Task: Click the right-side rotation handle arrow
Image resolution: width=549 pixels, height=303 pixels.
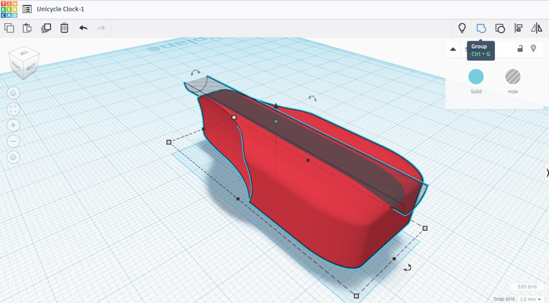Action: (312, 99)
